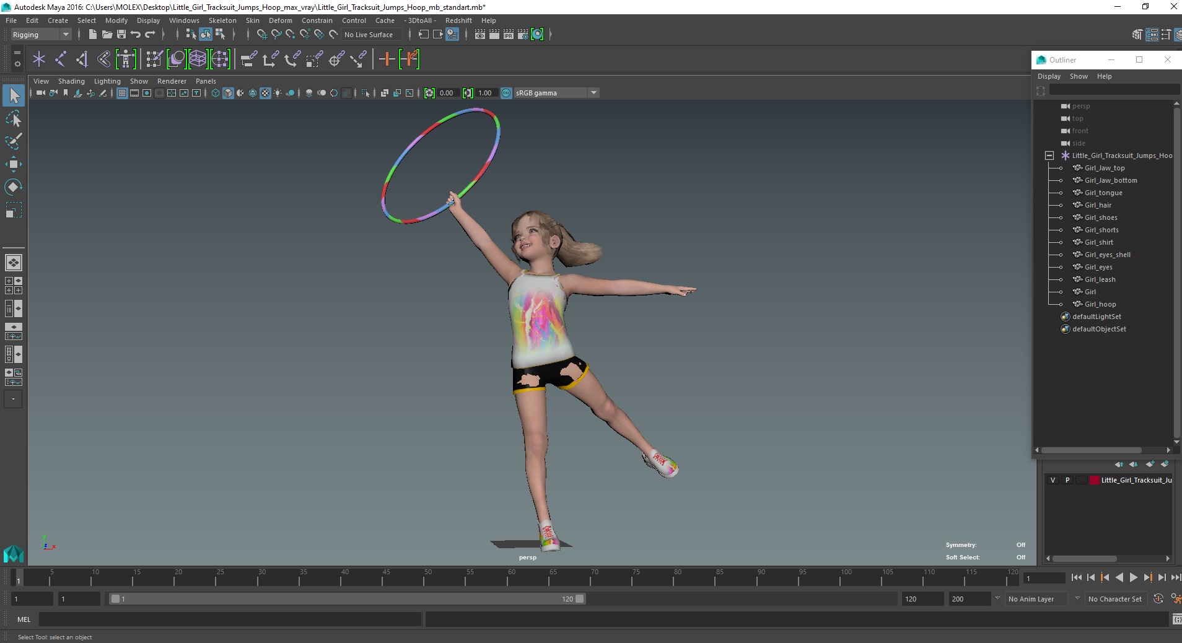Image resolution: width=1182 pixels, height=643 pixels.
Task: Activate the Move tool in toolbox
Action: (14, 164)
